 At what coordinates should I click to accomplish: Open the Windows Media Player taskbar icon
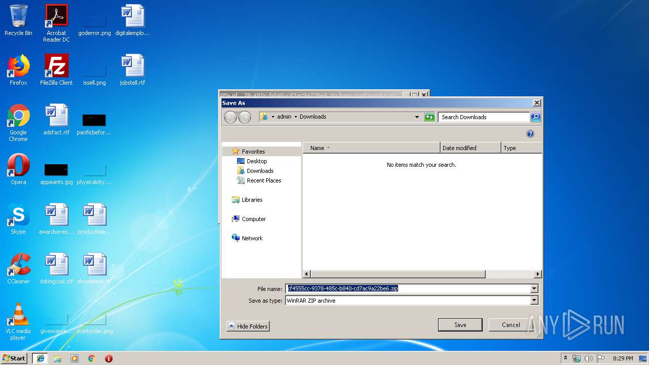75,358
